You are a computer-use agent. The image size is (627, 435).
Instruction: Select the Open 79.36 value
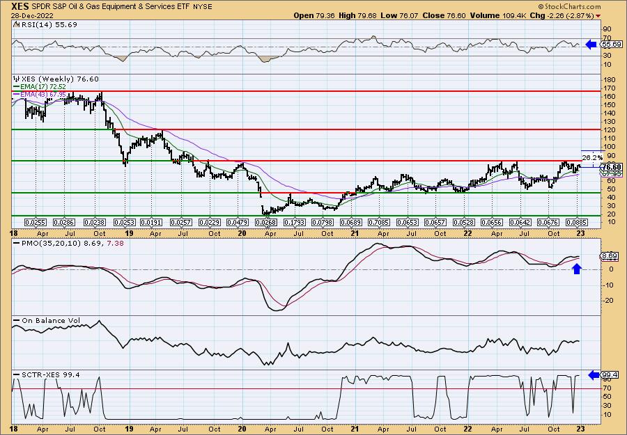314,15
